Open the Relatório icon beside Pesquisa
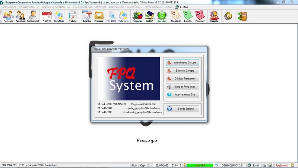 click(x=124, y=16)
